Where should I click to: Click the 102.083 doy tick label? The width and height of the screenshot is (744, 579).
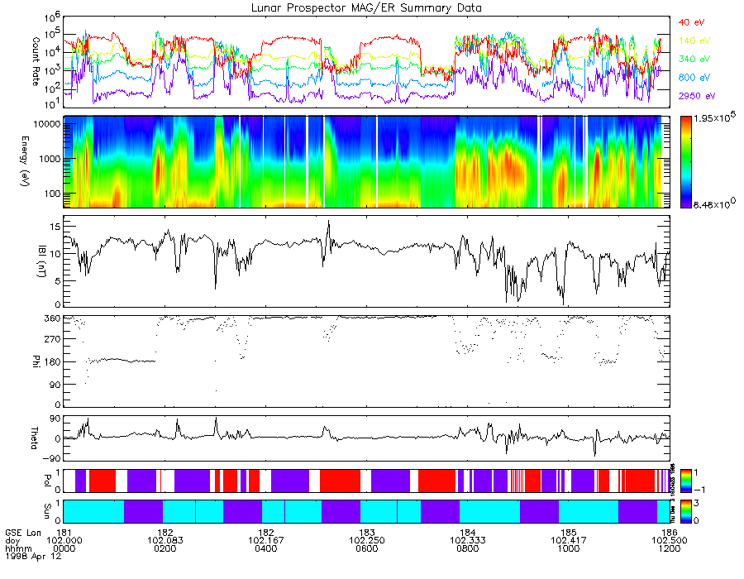point(165,541)
